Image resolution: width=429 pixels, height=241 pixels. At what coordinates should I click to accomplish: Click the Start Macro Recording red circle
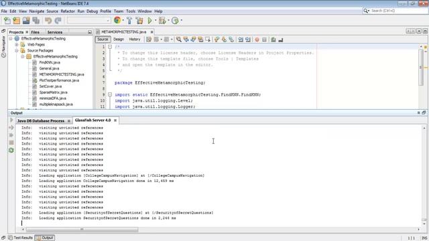(x=257, y=40)
